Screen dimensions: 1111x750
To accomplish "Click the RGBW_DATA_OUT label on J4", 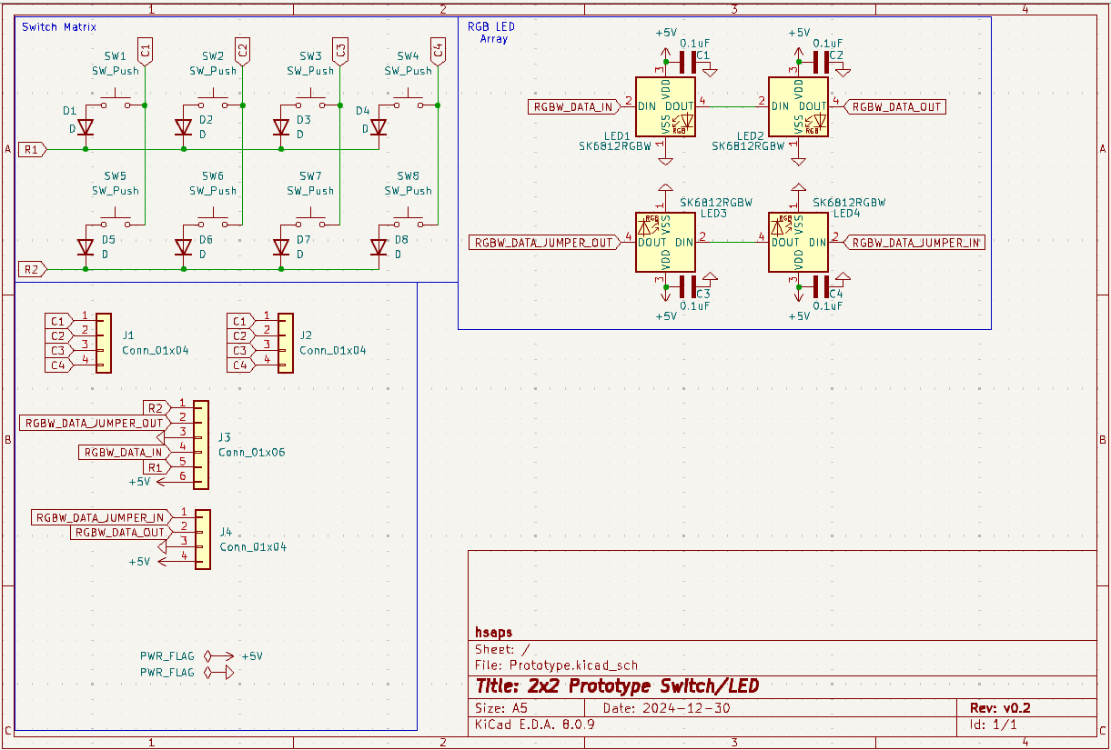I will (x=120, y=533).
